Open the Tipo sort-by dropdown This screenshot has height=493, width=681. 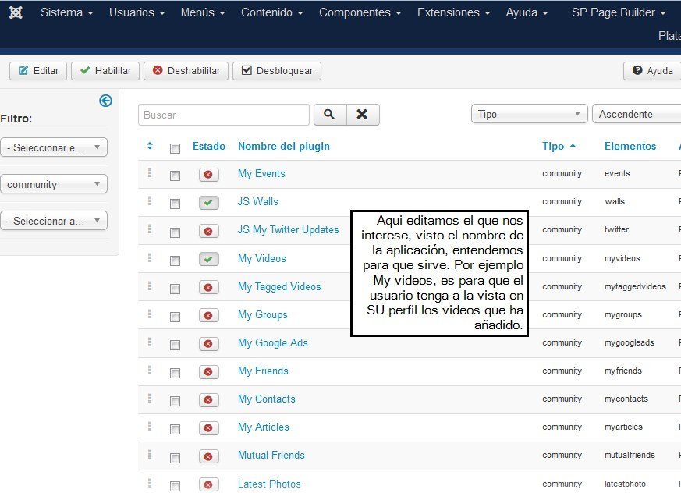click(529, 114)
